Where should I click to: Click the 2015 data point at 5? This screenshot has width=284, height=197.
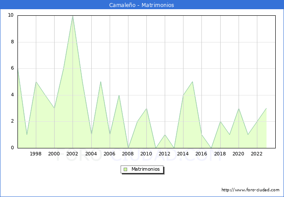click(192, 82)
